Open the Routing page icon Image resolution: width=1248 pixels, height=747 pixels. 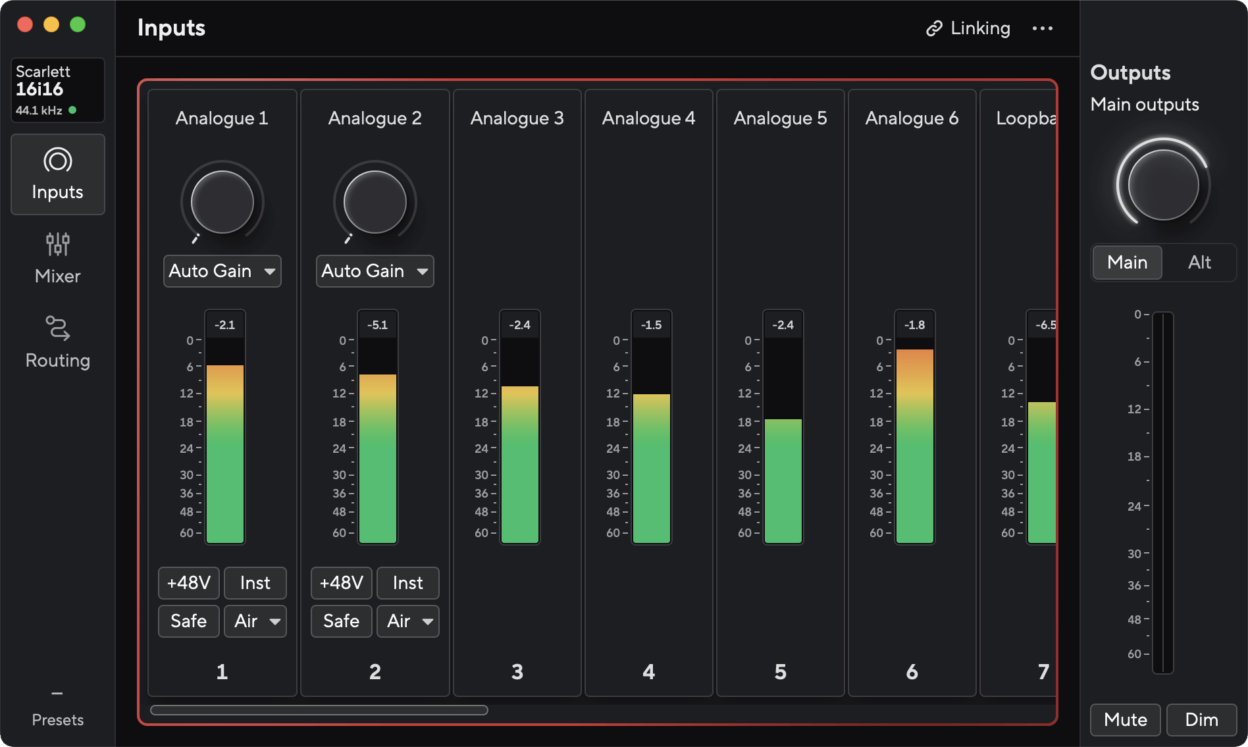tap(58, 328)
